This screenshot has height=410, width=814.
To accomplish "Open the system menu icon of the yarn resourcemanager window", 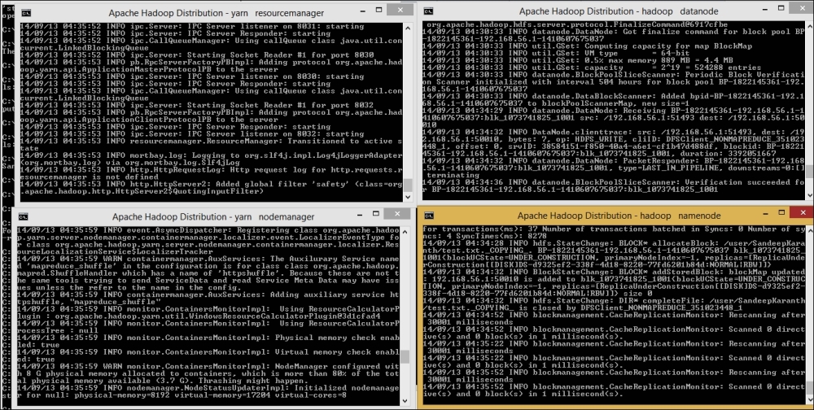I will point(27,13).
